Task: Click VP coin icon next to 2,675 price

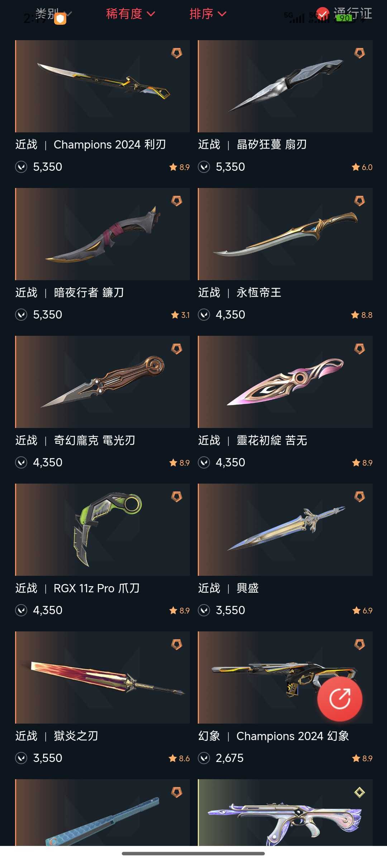Action: tap(204, 758)
